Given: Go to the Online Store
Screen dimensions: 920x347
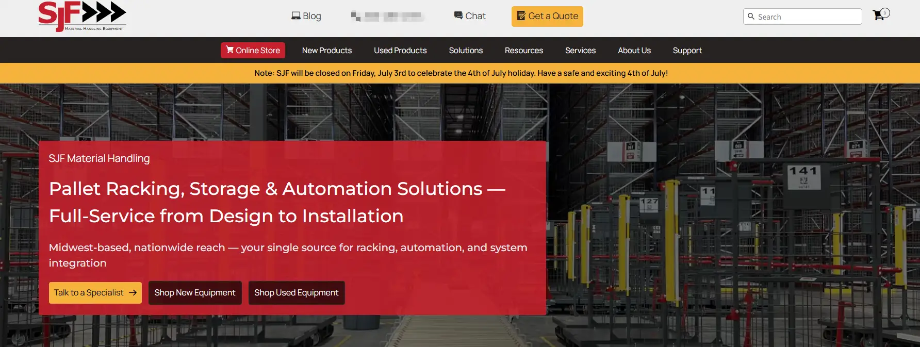Looking at the screenshot, I should [253, 50].
